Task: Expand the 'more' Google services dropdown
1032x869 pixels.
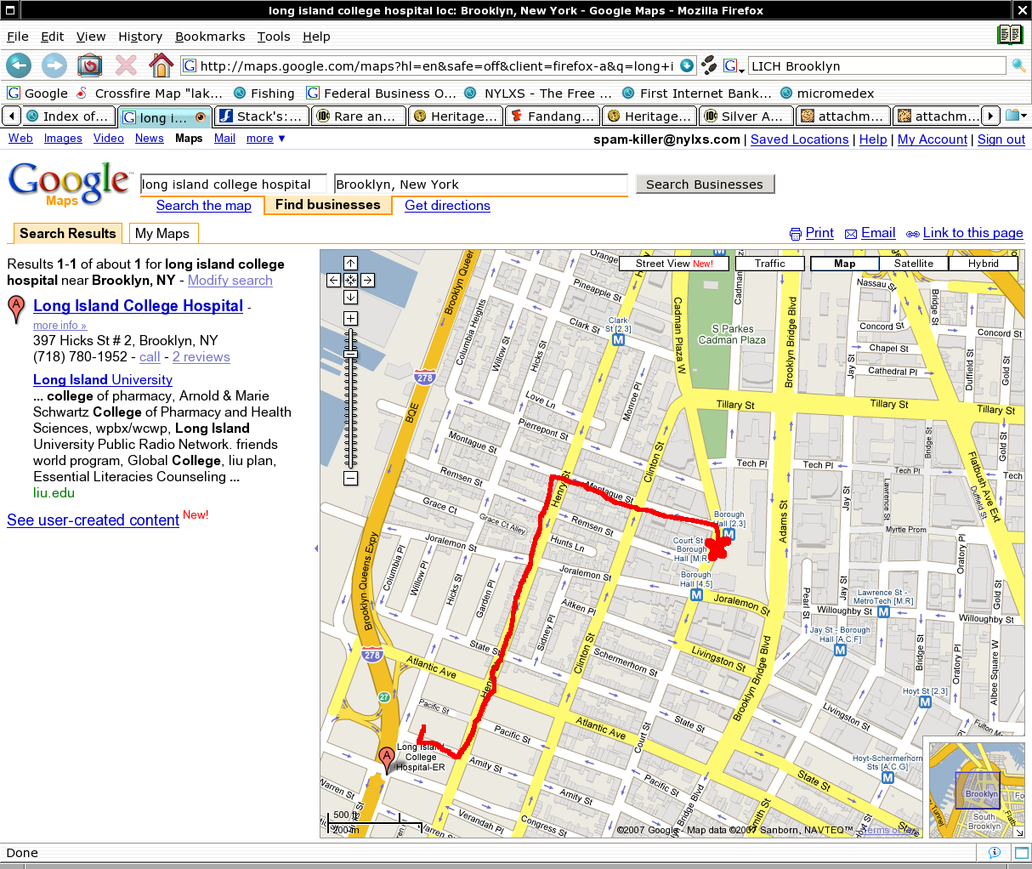Action: click(x=266, y=139)
